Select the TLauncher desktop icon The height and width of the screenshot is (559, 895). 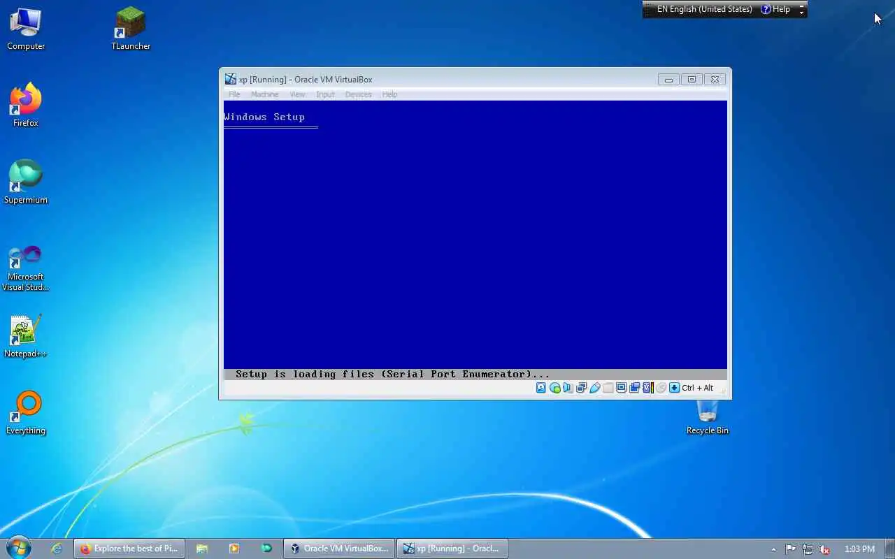131,29
